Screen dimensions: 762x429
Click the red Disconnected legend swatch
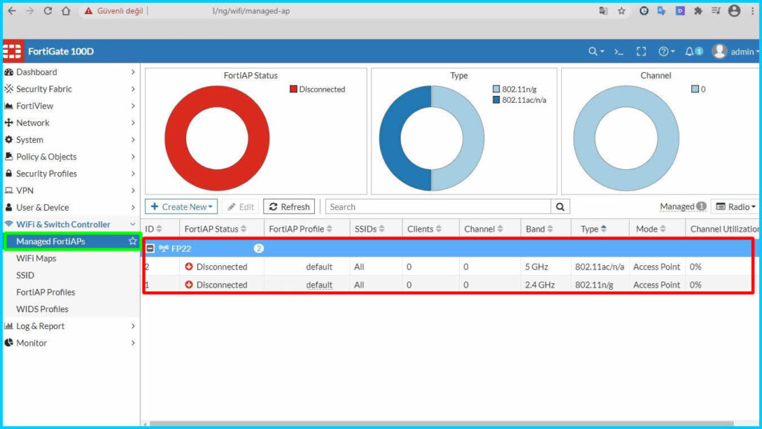pos(293,89)
